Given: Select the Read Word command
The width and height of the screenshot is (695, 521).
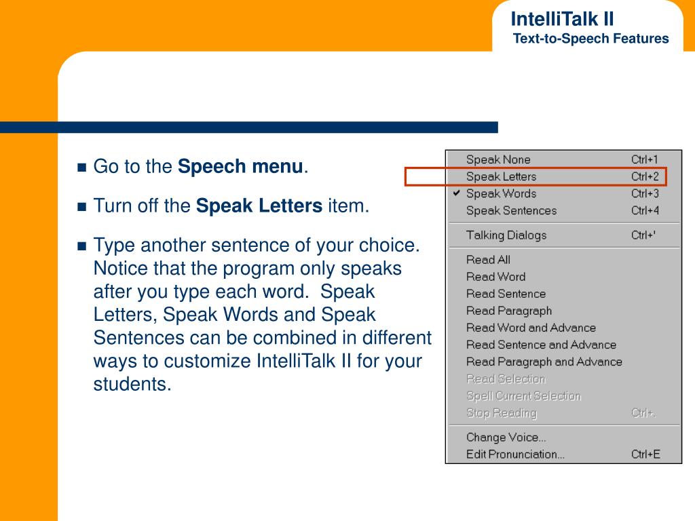Looking at the screenshot, I should (x=563, y=277).
